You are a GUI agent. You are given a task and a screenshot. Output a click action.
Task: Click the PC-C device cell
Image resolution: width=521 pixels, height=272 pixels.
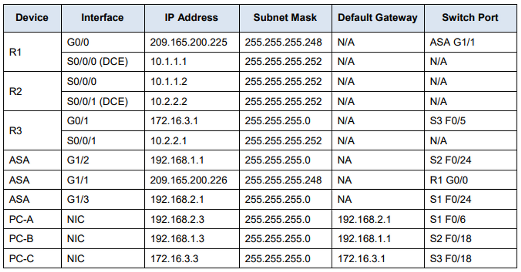pyautogui.click(x=21, y=259)
